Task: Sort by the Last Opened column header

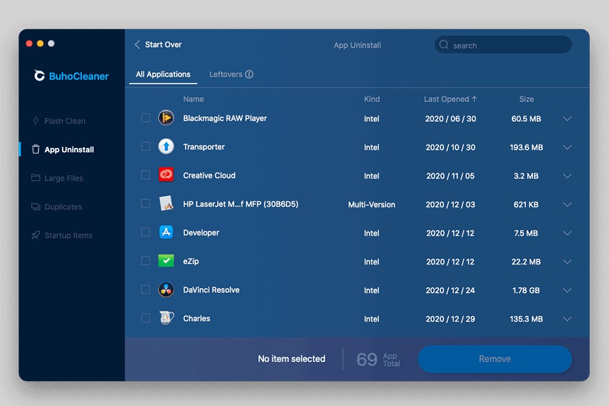Action: click(x=450, y=99)
